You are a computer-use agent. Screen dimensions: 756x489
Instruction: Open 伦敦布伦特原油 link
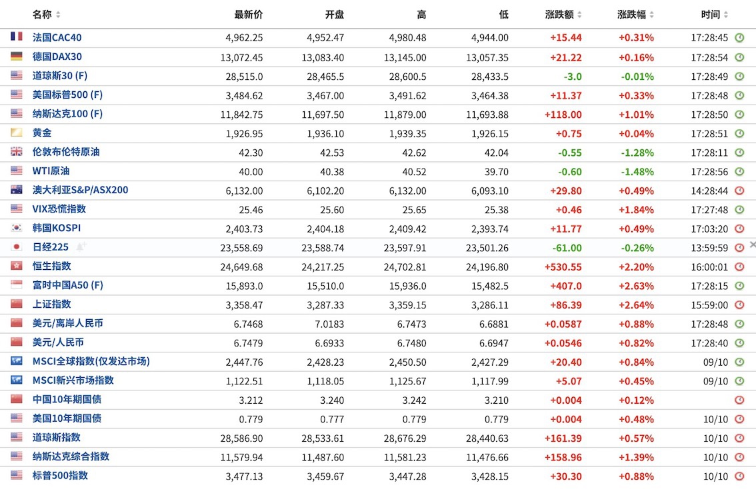click(66, 152)
